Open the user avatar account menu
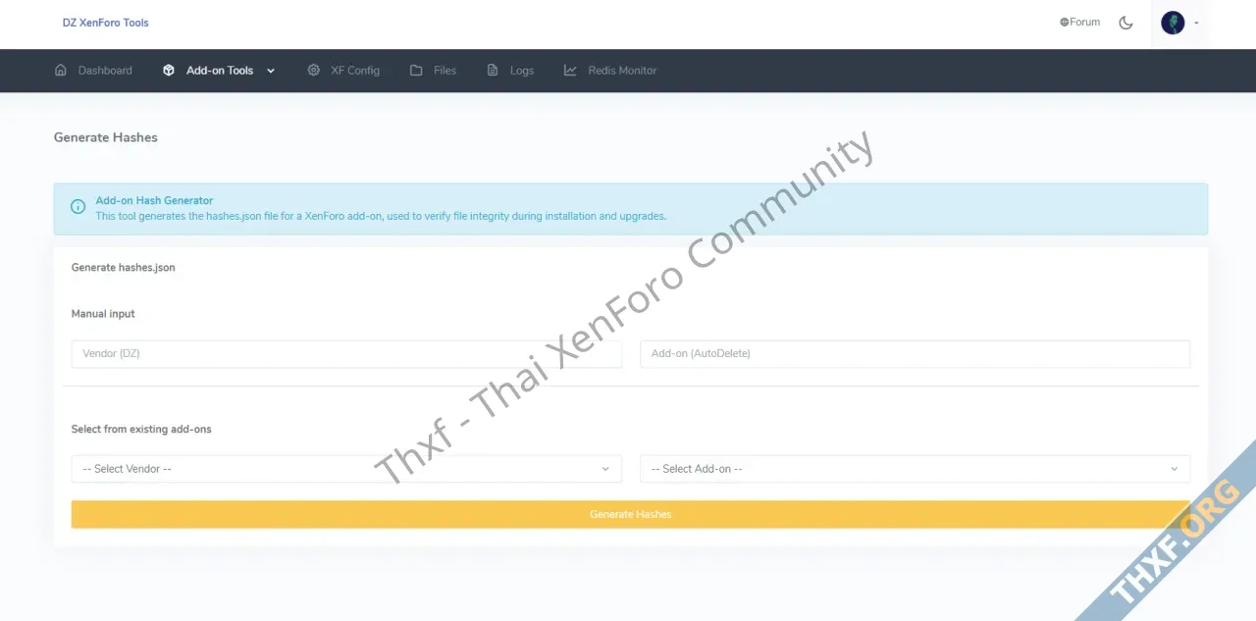 [x=1173, y=23]
